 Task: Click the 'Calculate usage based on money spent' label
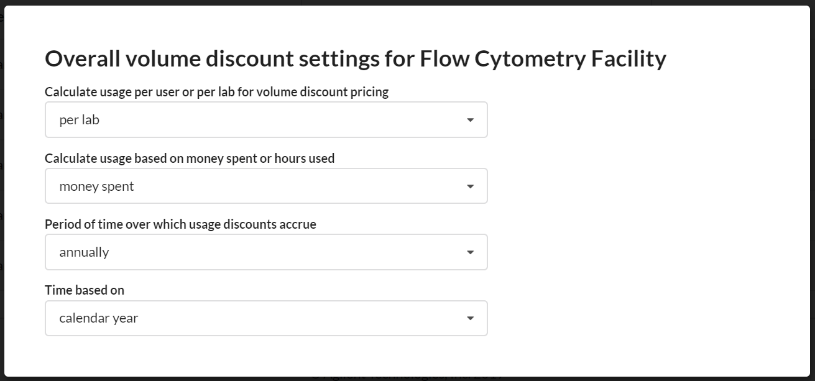coord(190,158)
